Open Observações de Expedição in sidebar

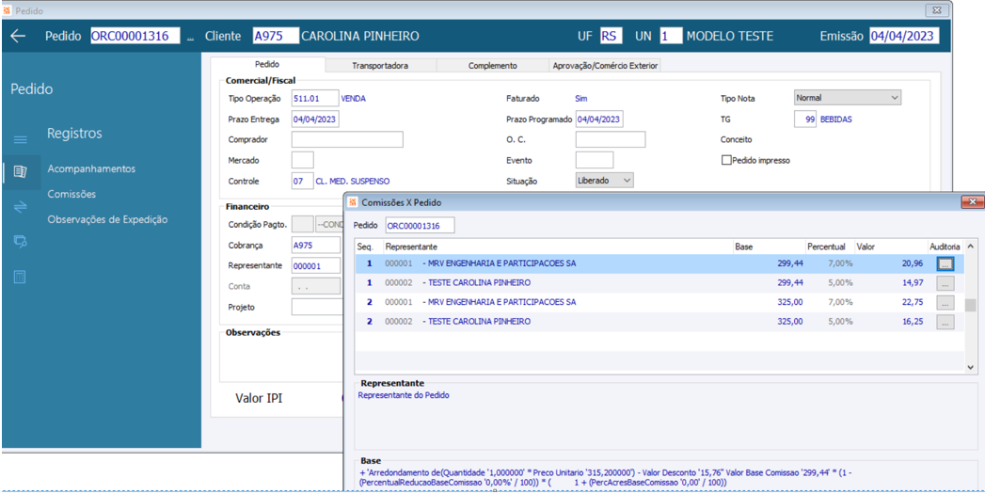(107, 219)
